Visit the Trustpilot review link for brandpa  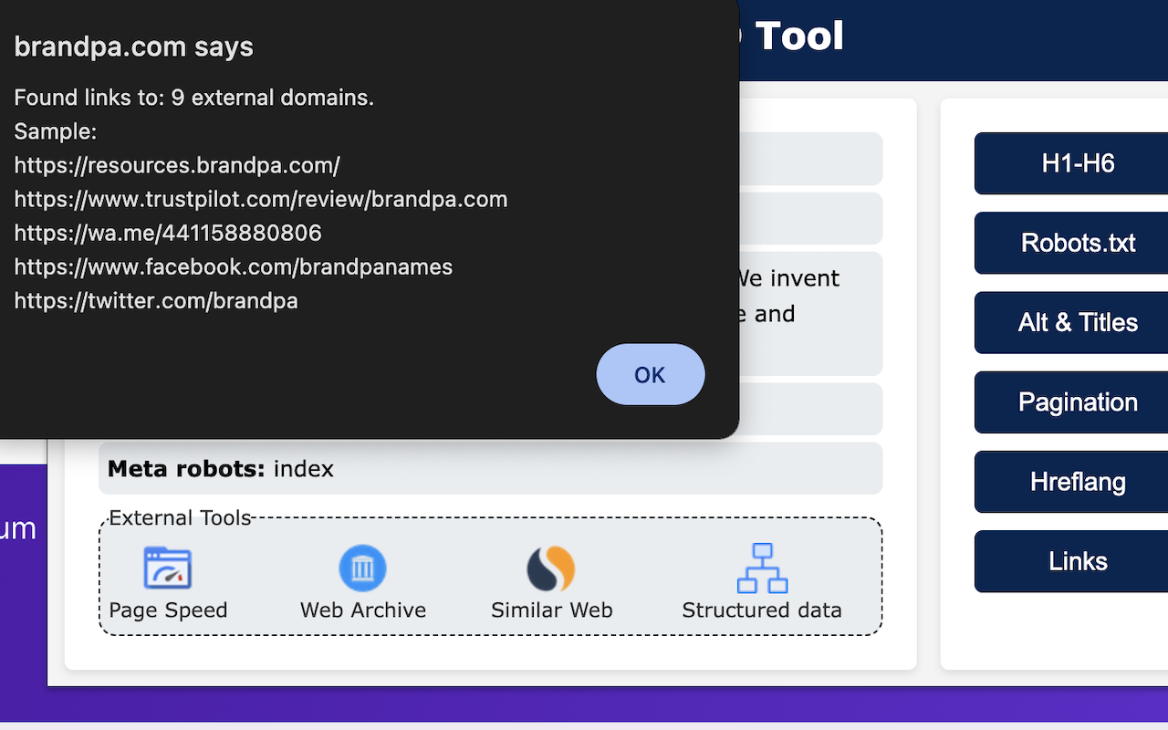(x=260, y=199)
